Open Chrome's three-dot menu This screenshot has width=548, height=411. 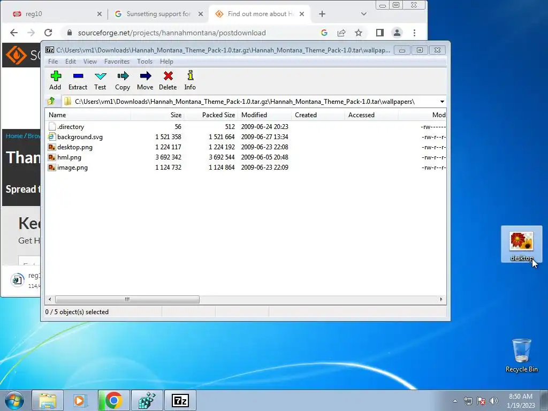coord(415,33)
